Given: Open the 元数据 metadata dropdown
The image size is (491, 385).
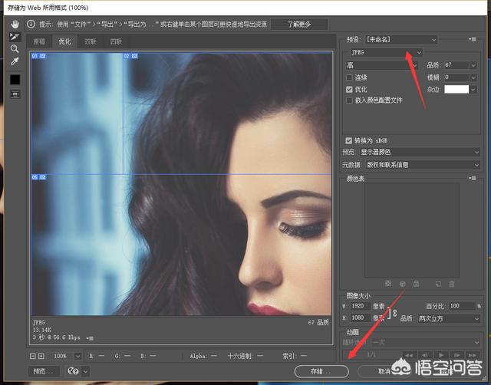Looking at the screenshot, I should [x=423, y=165].
